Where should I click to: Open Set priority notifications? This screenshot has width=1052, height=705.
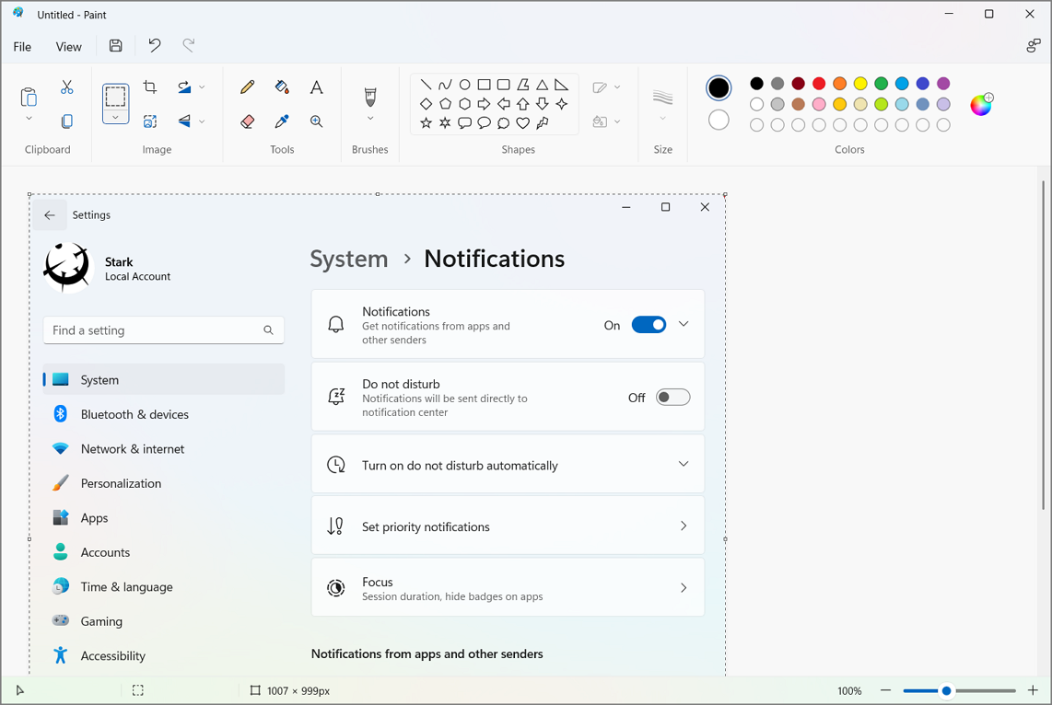click(x=508, y=526)
